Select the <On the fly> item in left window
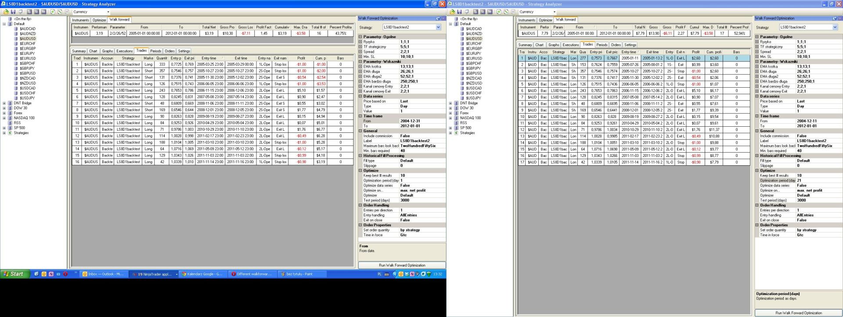Image resolution: width=843 pixels, height=317 pixels. click(x=22, y=19)
